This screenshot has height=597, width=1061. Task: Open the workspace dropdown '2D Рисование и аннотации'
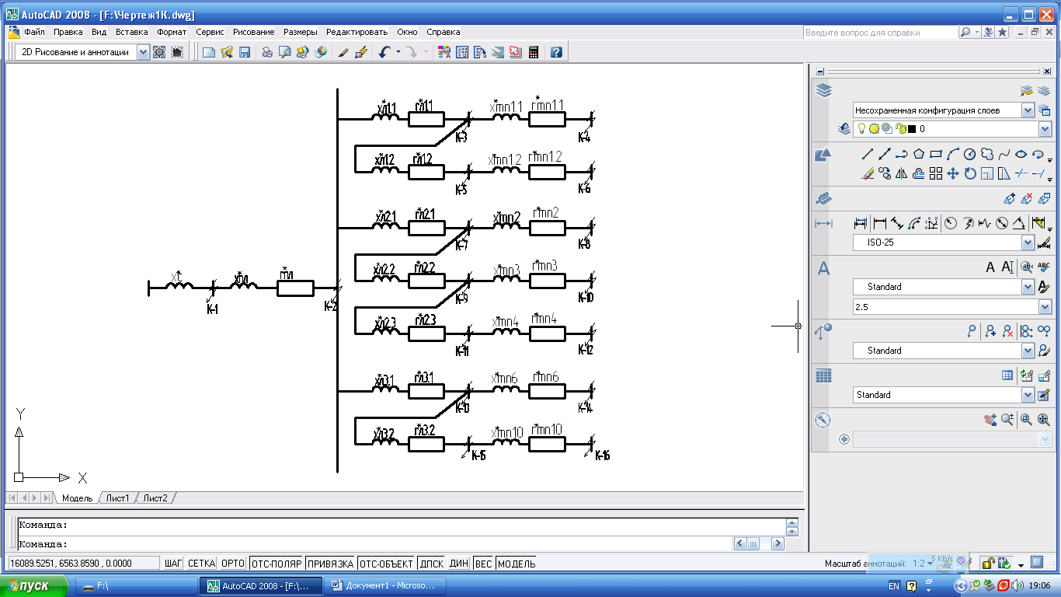pyautogui.click(x=143, y=52)
